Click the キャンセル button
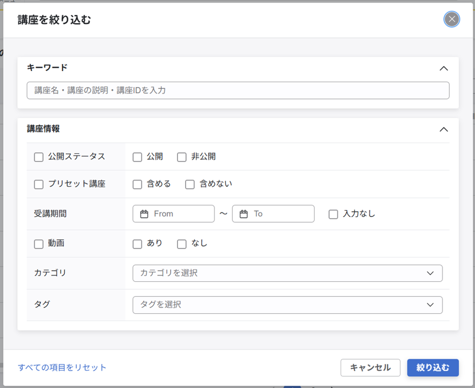Viewport: 475px width, 388px height. (x=370, y=368)
